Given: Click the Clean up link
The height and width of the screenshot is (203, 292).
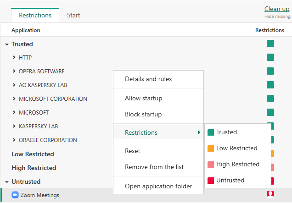Looking at the screenshot, I should point(277,9).
